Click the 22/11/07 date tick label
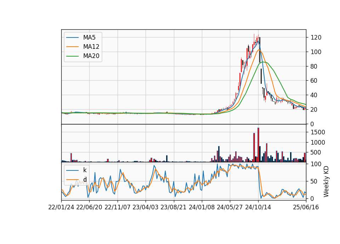This screenshot has width=340, height=244. [x=118, y=207]
